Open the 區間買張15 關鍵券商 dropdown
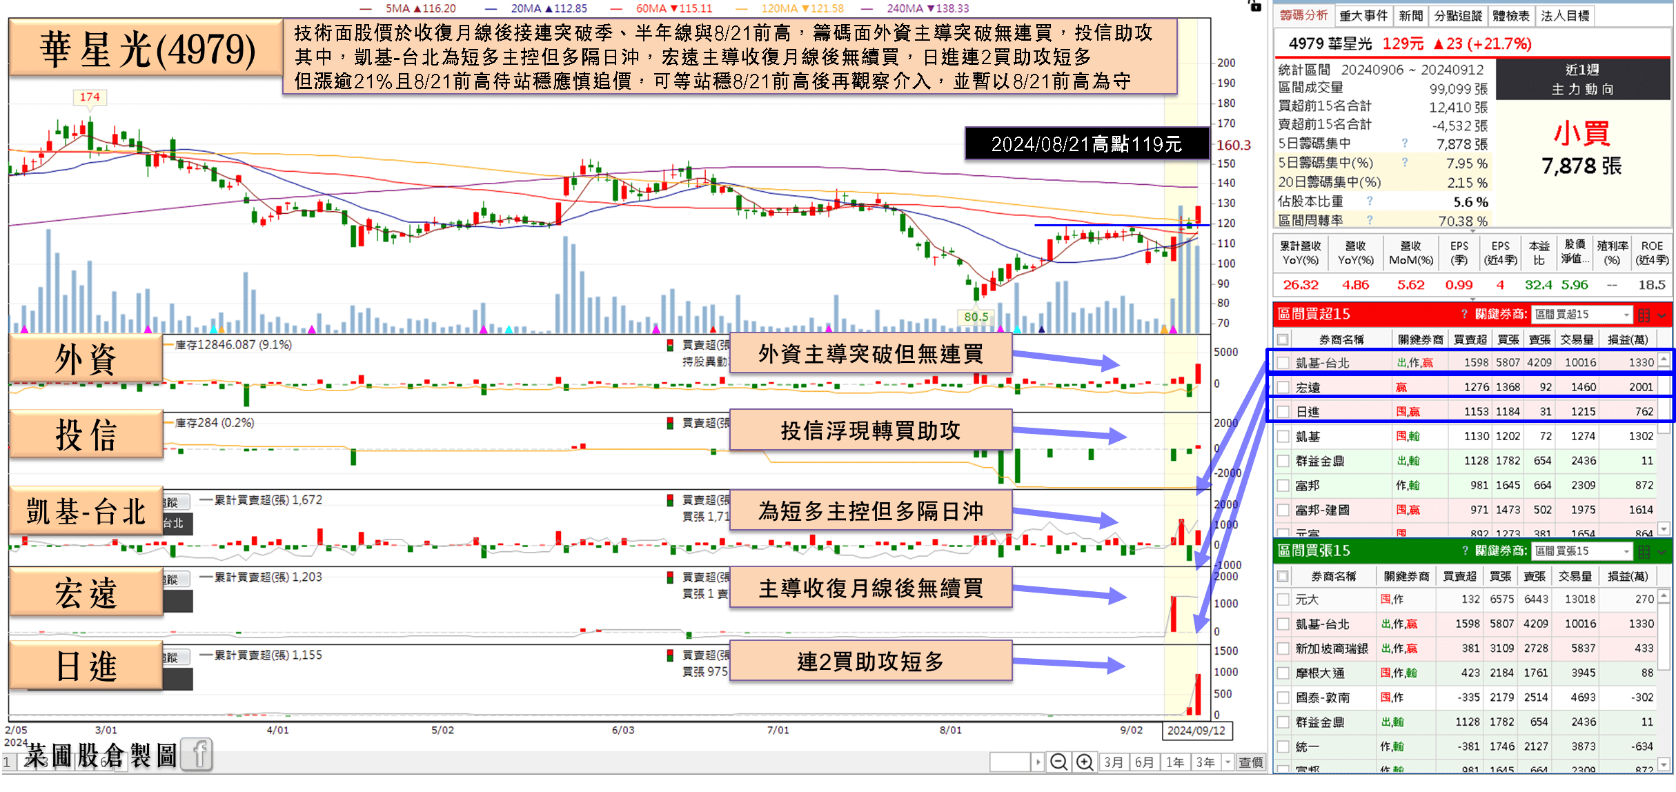This screenshot has height=792, width=1676. coord(1582,551)
